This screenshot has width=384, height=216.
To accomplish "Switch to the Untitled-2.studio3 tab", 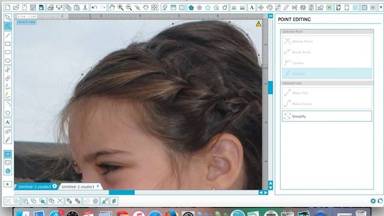I will (78, 187).
